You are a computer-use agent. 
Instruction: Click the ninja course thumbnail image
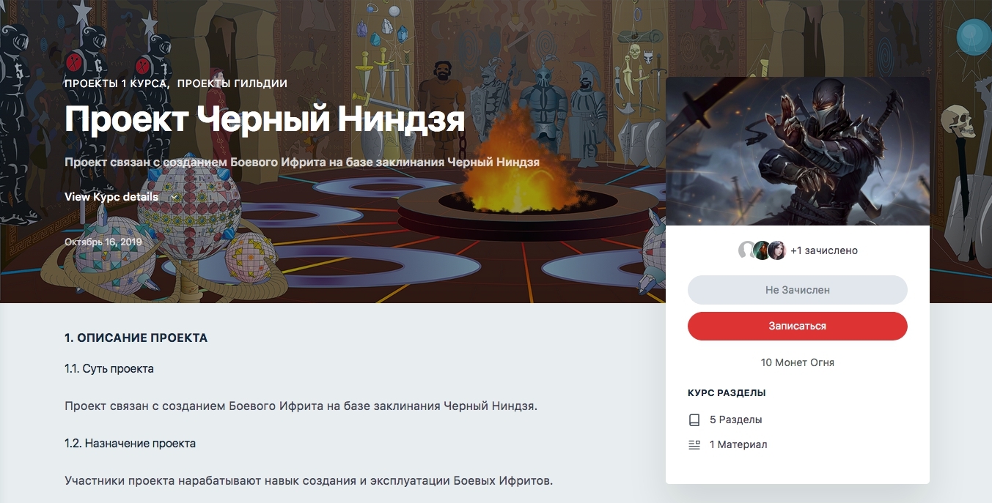click(x=798, y=152)
